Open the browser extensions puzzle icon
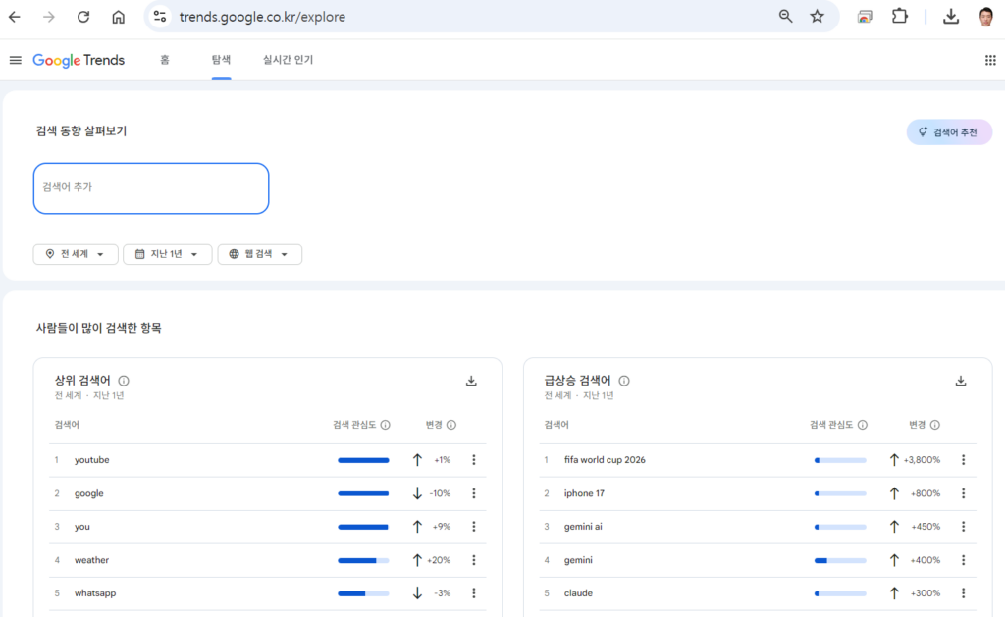This screenshot has width=1005, height=617. click(x=900, y=17)
